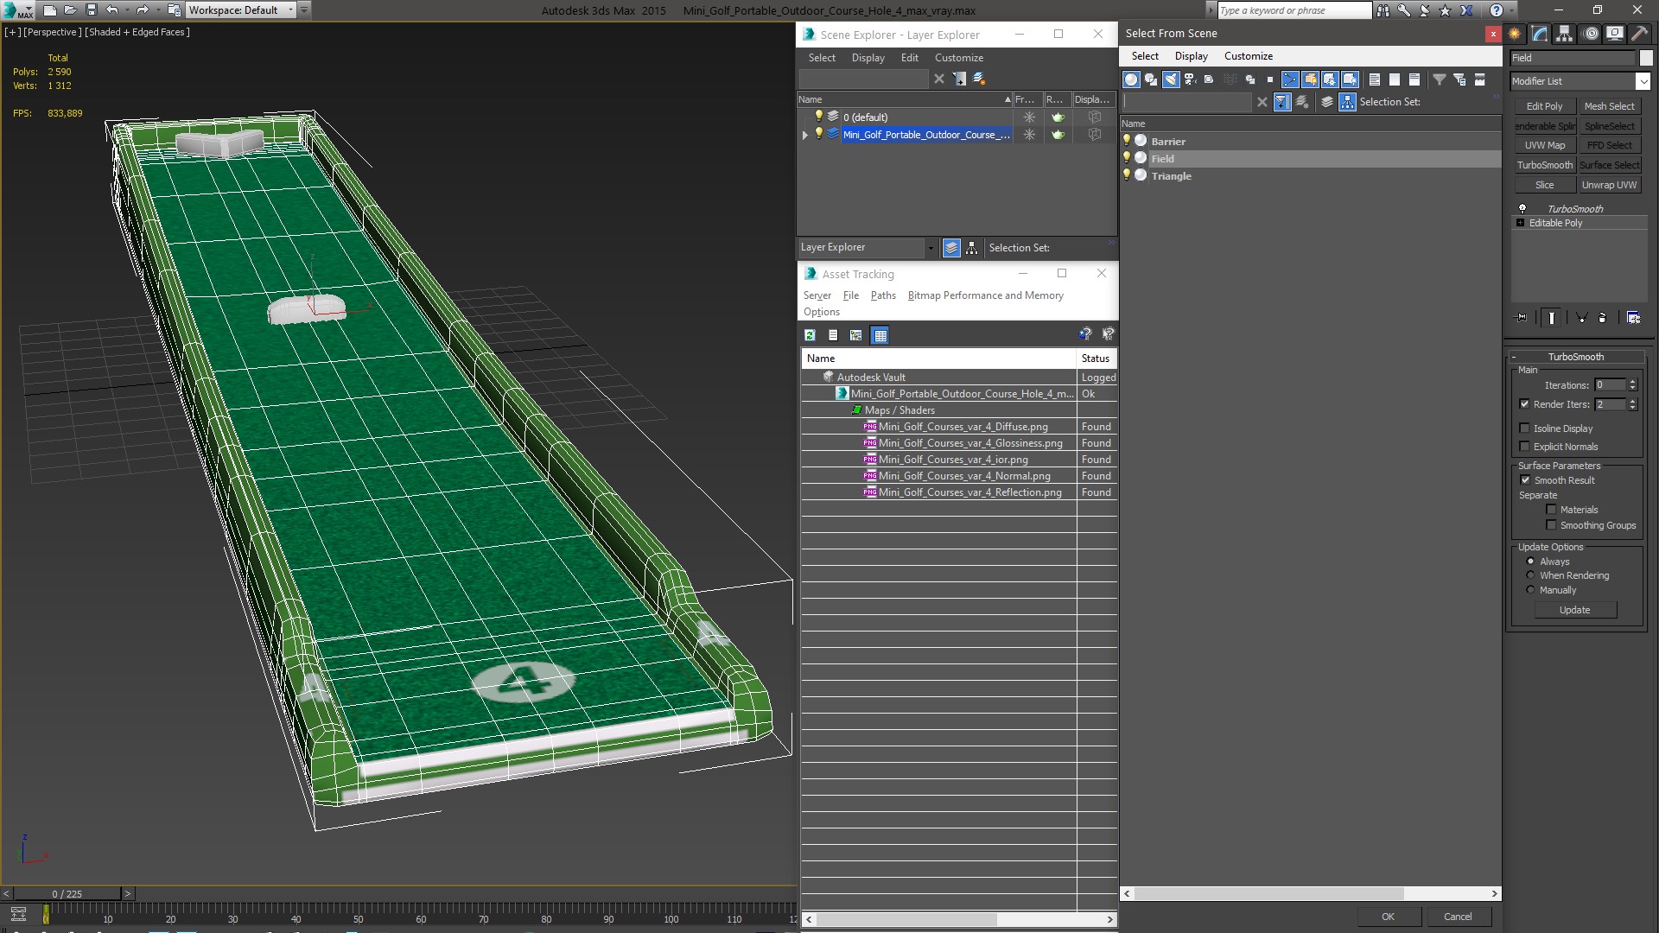Select the When Rendering update option
The width and height of the screenshot is (1659, 933).
(1530, 574)
